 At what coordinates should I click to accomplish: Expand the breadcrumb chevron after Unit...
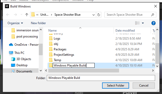(x=51, y=15)
